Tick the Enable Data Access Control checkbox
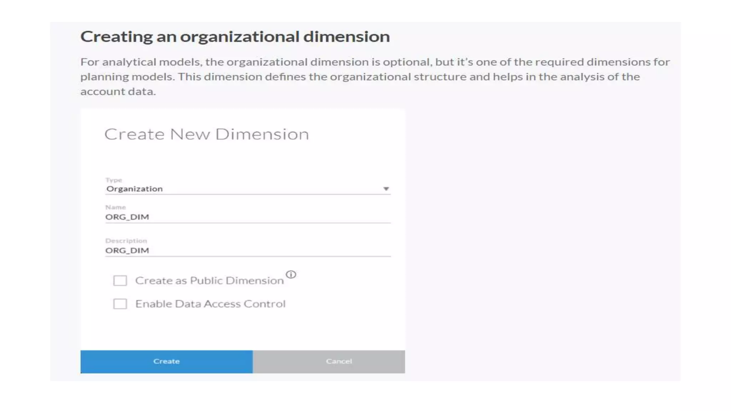 (x=120, y=304)
